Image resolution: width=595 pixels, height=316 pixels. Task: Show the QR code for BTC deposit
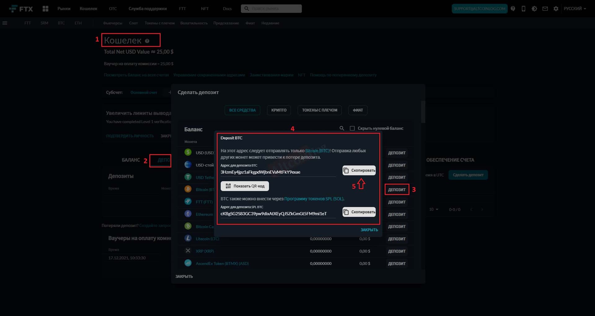coord(245,186)
